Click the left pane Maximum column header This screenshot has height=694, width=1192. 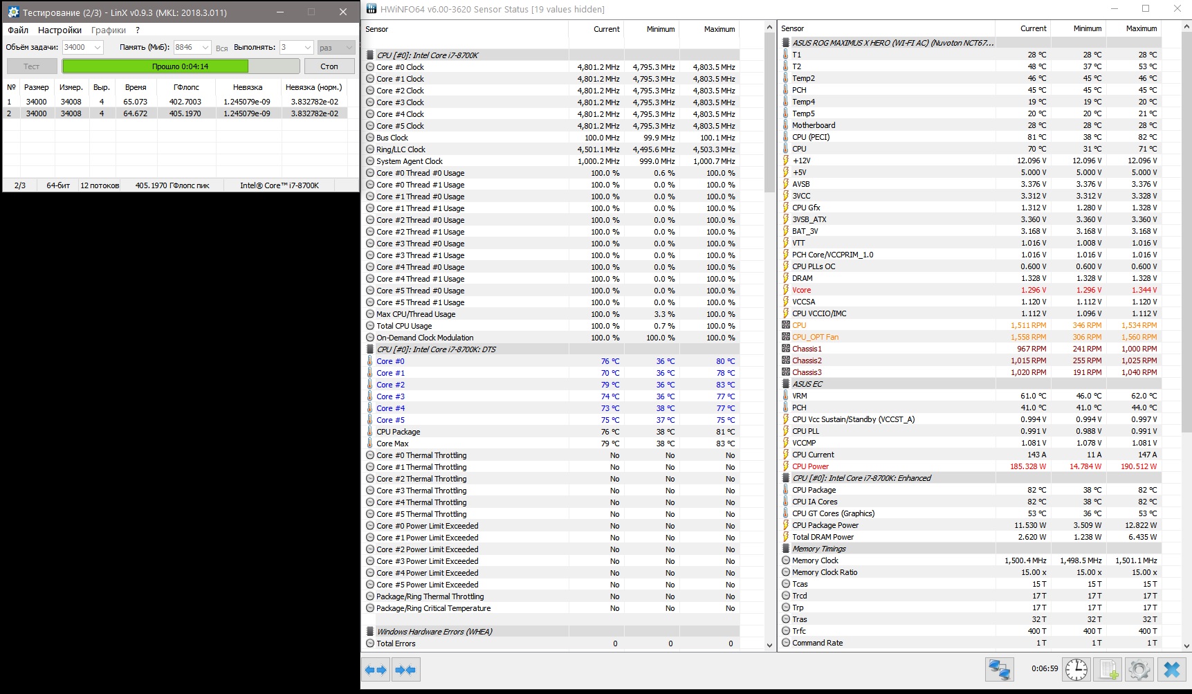click(709, 29)
